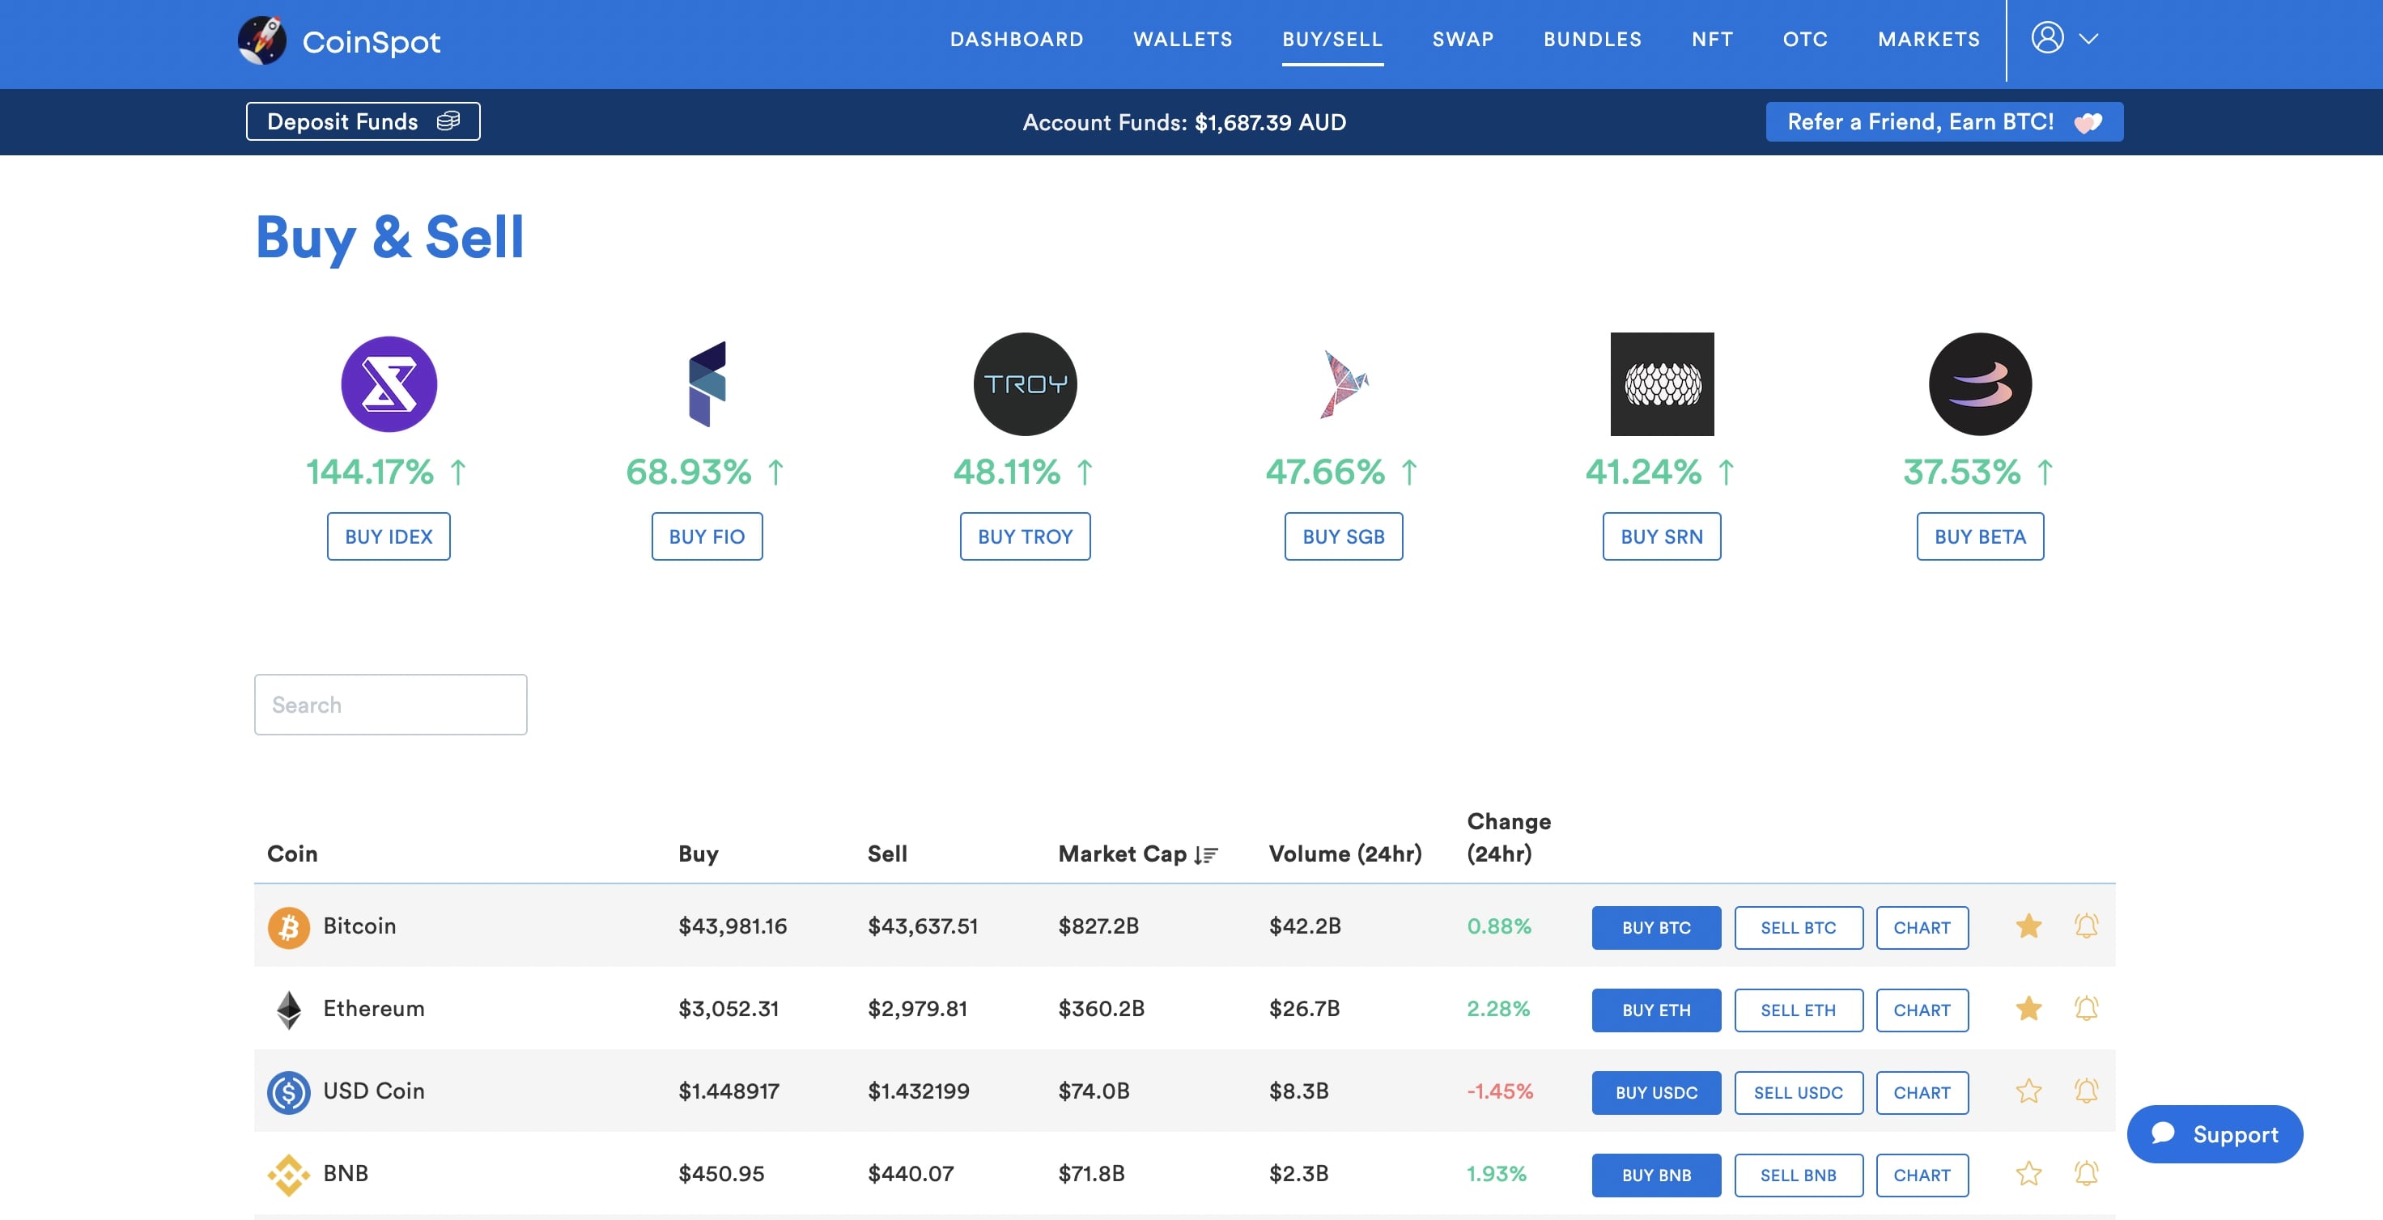Screen dimensions: 2383x1220
Task: Click the USD Coin icon
Action: coord(289,1092)
